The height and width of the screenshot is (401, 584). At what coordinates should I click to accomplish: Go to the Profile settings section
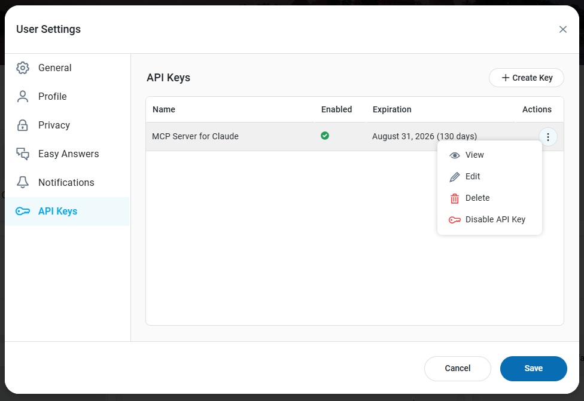67,96
